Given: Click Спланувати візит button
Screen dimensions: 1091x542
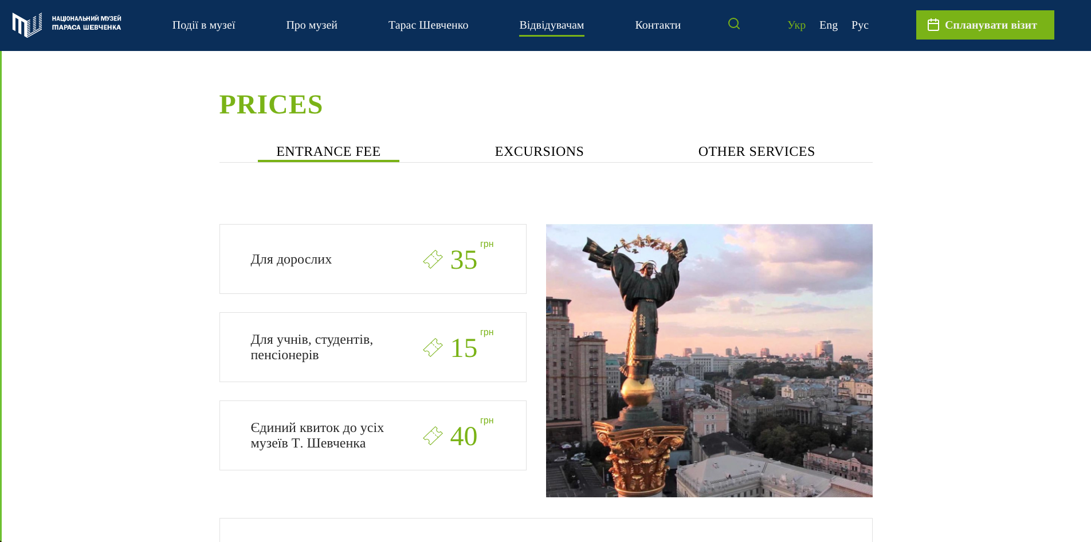Looking at the screenshot, I should [985, 25].
